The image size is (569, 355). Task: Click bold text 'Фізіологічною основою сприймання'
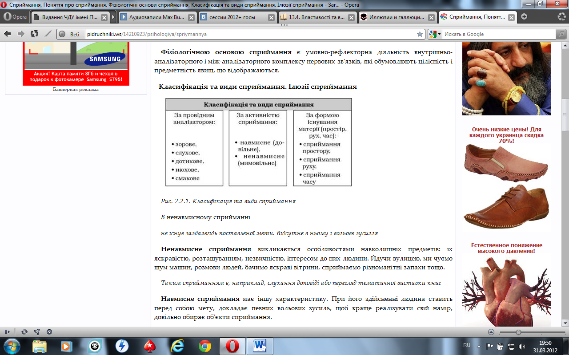tap(226, 51)
